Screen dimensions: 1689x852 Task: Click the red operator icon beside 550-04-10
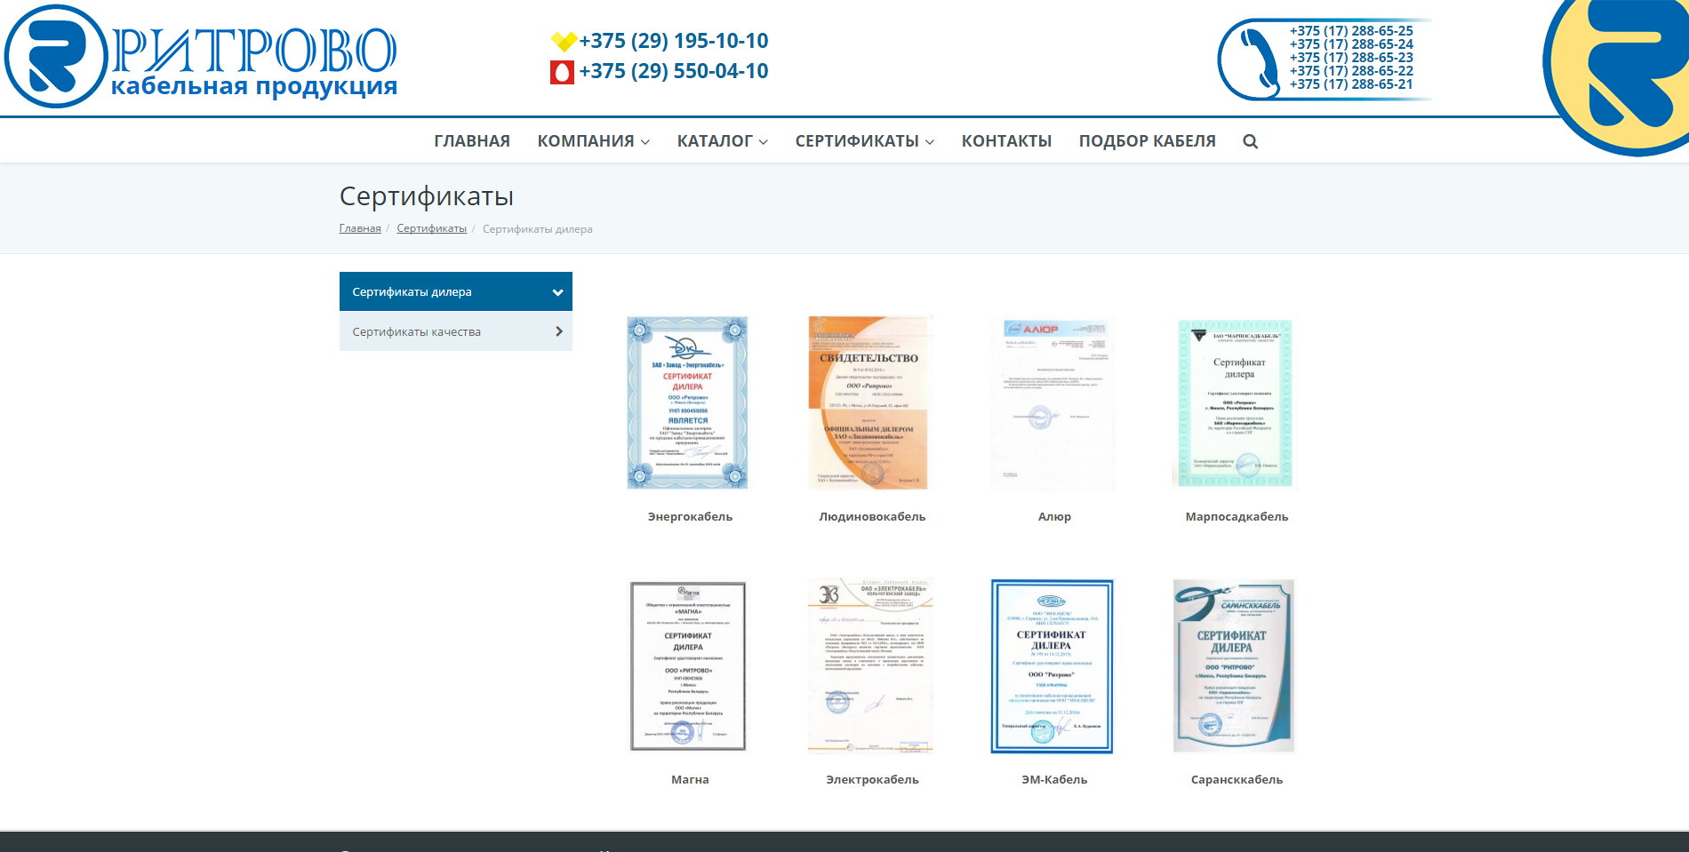point(562,72)
